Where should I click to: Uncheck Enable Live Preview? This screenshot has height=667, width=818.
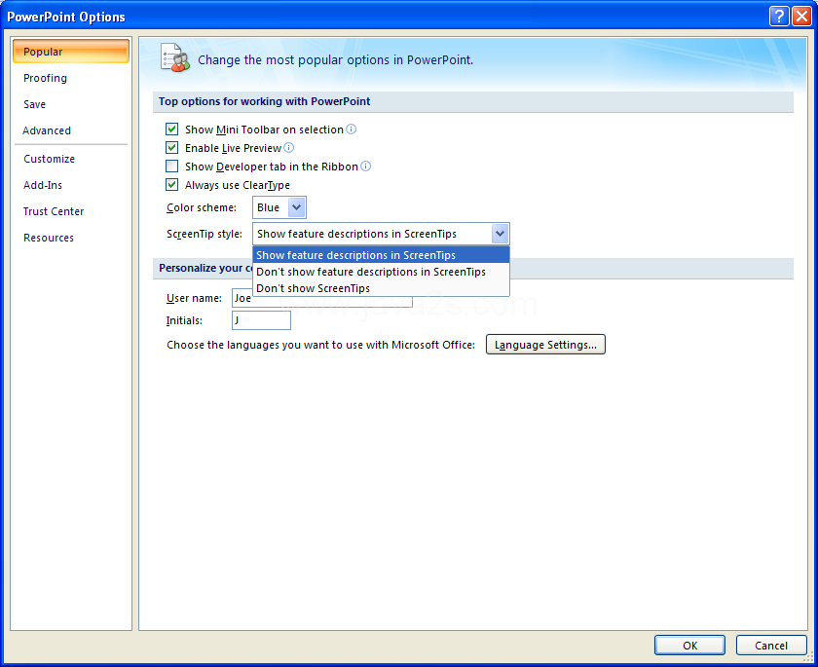click(171, 148)
